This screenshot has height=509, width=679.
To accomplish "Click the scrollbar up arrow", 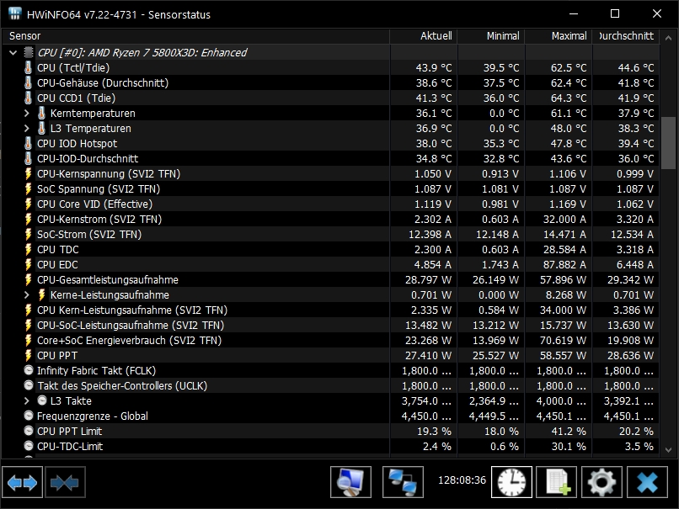I will pyautogui.click(x=668, y=38).
